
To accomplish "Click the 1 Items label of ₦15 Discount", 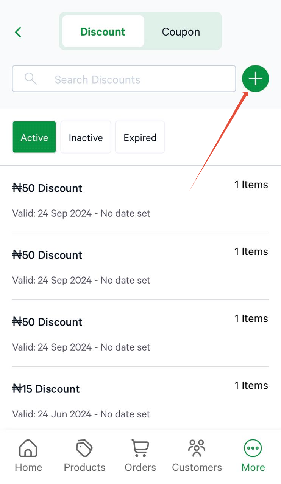I will 251,385.
